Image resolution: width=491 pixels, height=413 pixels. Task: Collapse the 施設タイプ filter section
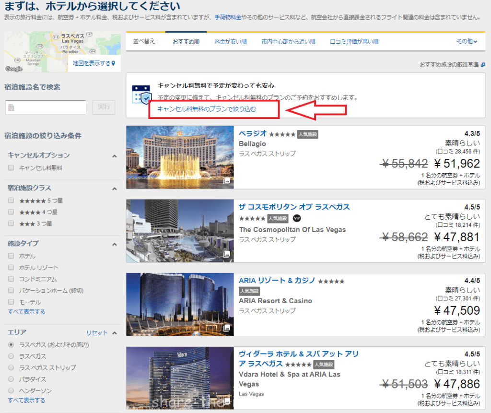(114, 244)
